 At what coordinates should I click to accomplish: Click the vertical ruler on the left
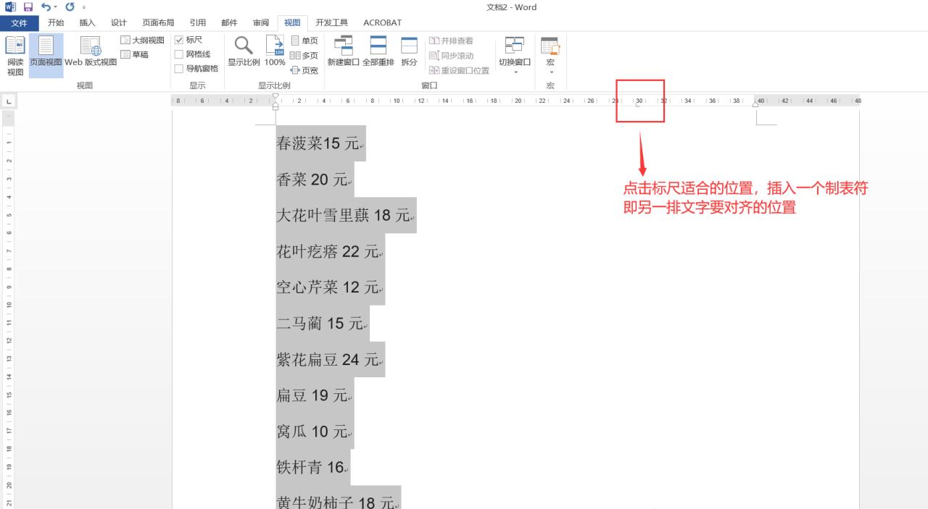[x=7, y=311]
